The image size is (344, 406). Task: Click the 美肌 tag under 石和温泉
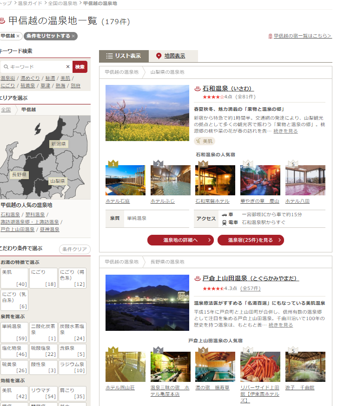(205, 141)
